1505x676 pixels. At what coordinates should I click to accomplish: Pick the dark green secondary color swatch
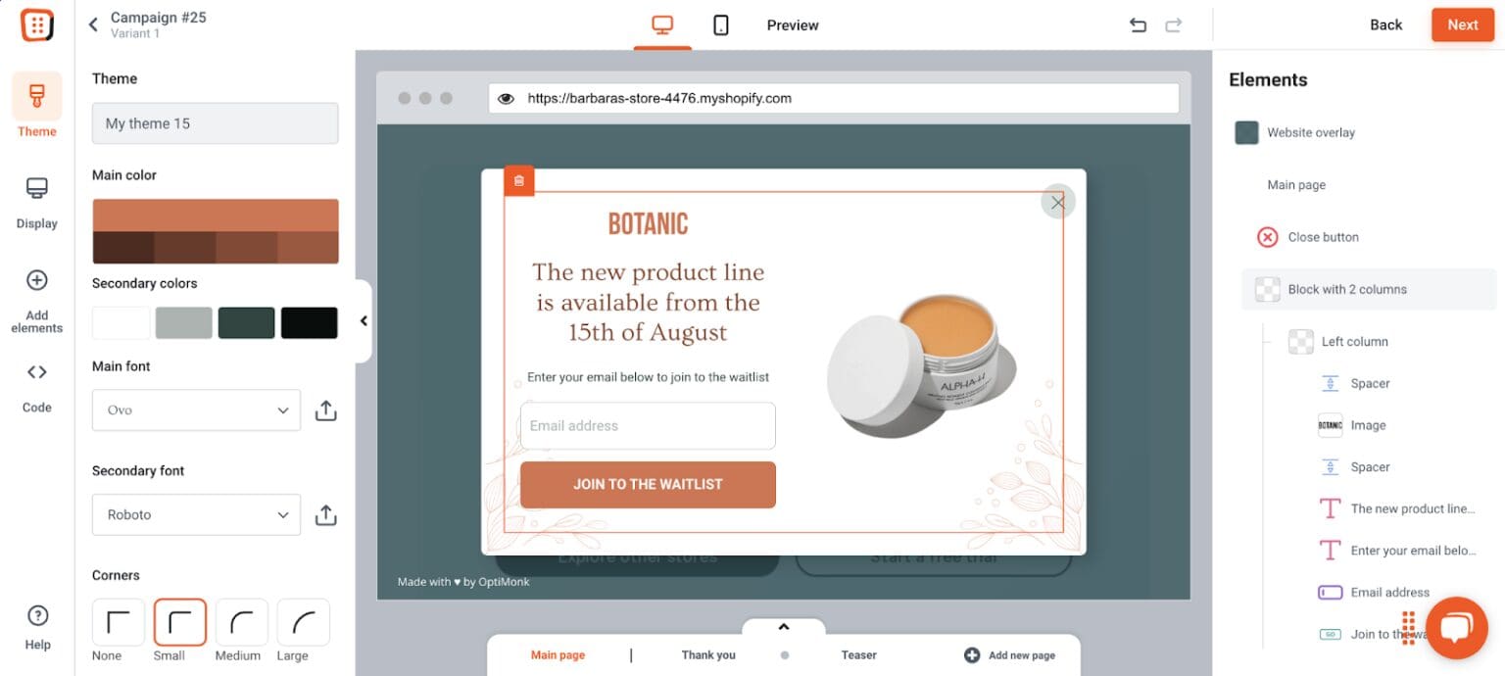point(246,322)
